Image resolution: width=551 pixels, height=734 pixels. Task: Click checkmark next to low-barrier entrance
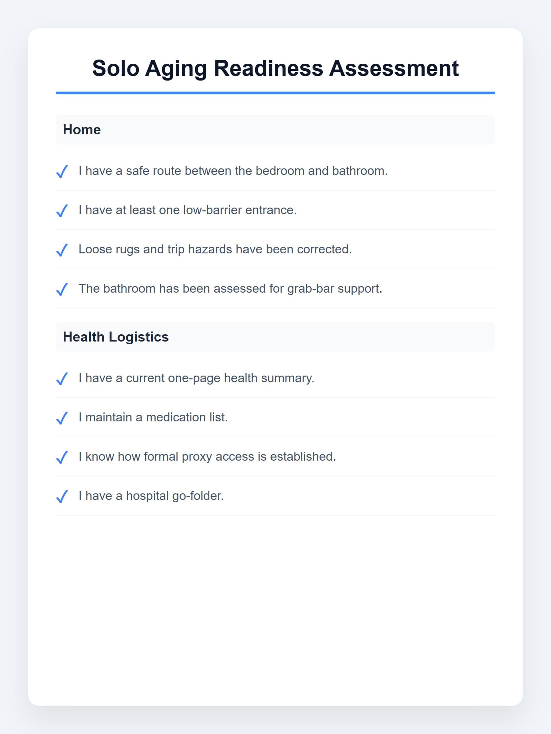tap(62, 210)
